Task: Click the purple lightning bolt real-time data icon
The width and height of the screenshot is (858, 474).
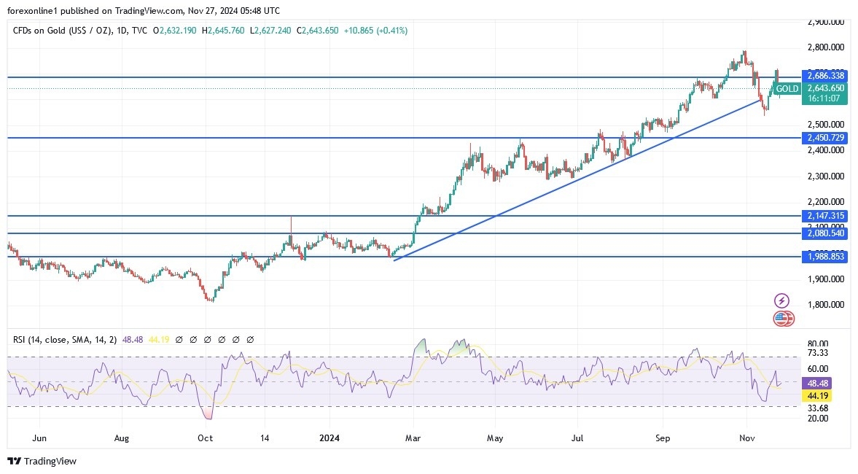Action: (780, 300)
